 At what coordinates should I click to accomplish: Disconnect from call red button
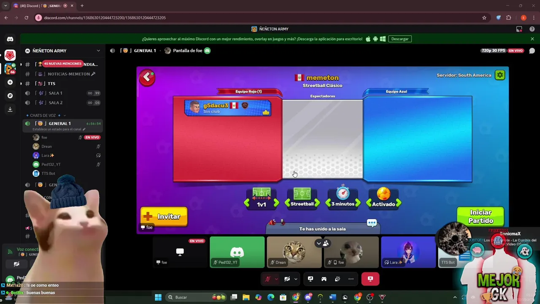[370, 279]
